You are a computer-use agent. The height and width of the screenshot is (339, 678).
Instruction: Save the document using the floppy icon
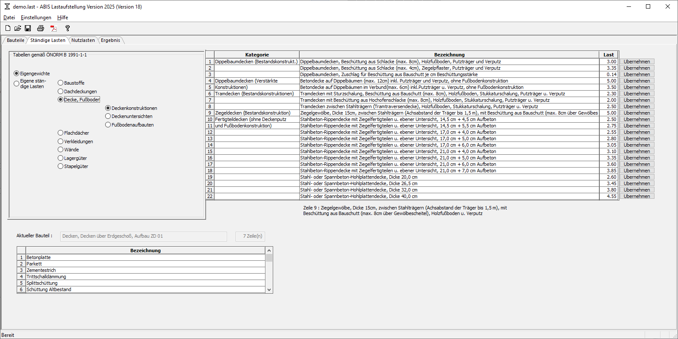(28, 28)
